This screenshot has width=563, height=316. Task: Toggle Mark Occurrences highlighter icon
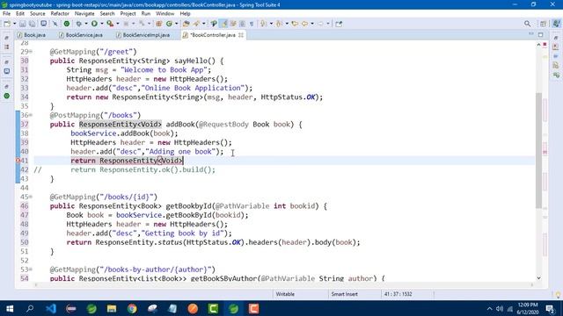(x=224, y=24)
